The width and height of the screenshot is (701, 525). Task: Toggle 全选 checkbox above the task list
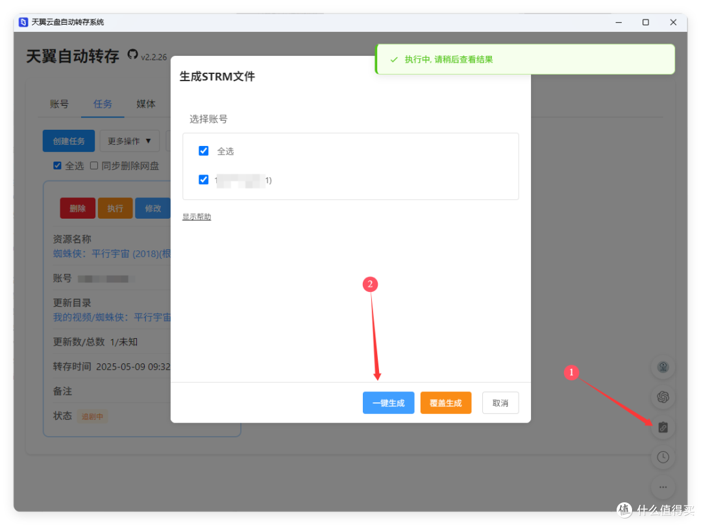click(x=57, y=165)
